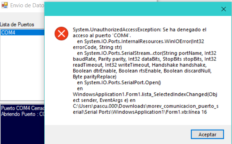Screen dimensions: 232x144
Task: Click the empty white area of the ports listbox
Action: (23, 68)
